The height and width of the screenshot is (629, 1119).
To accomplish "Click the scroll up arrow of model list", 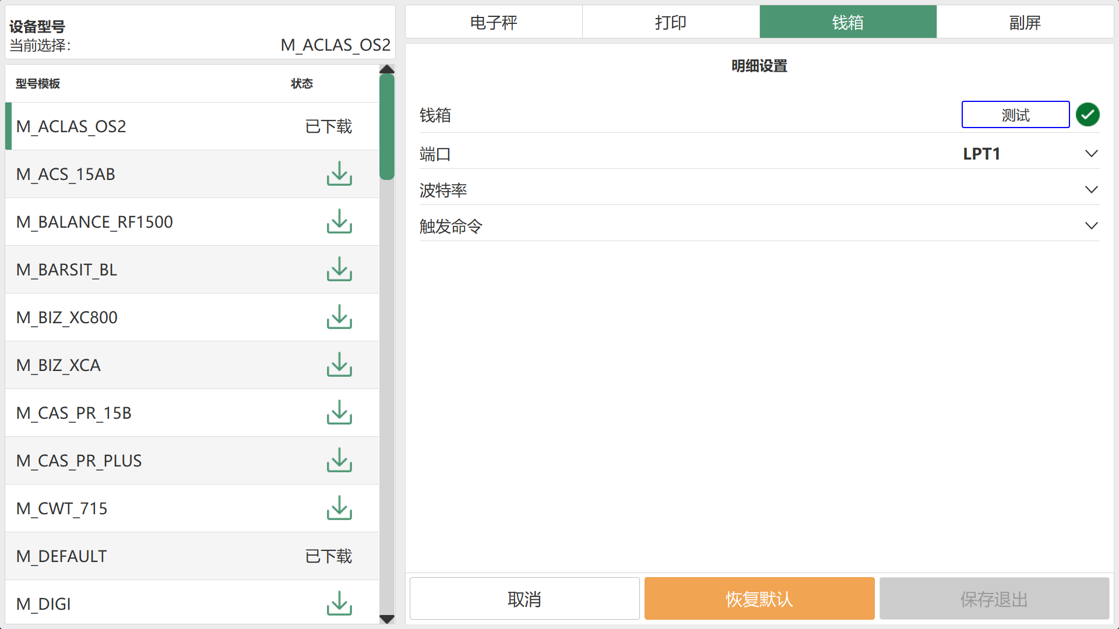I will tap(387, 69).
